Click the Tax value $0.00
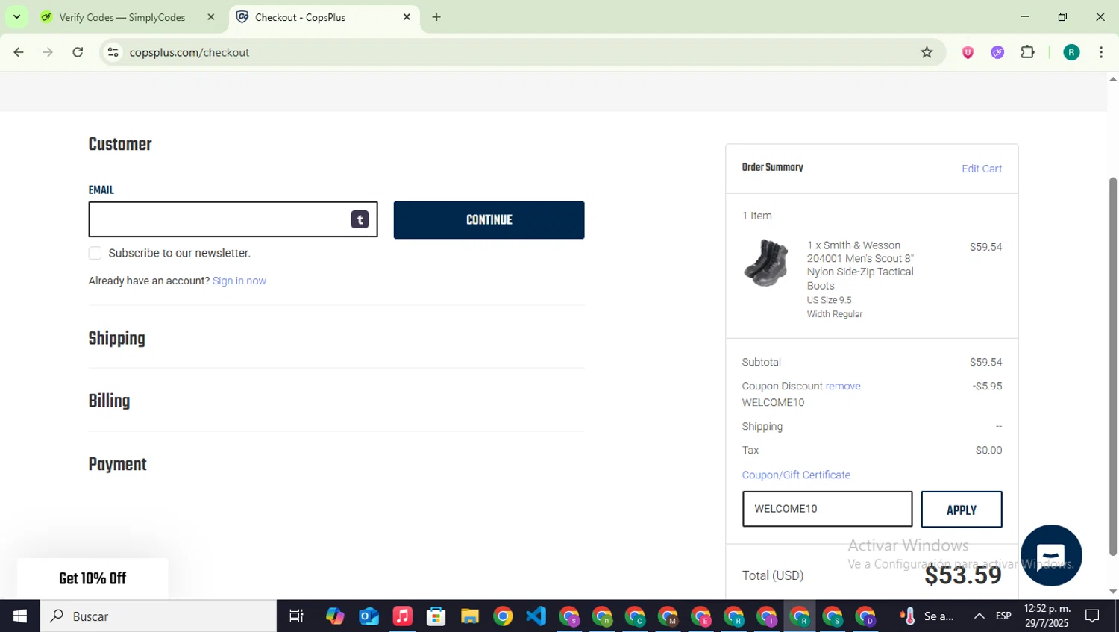 tap(988, 450)
